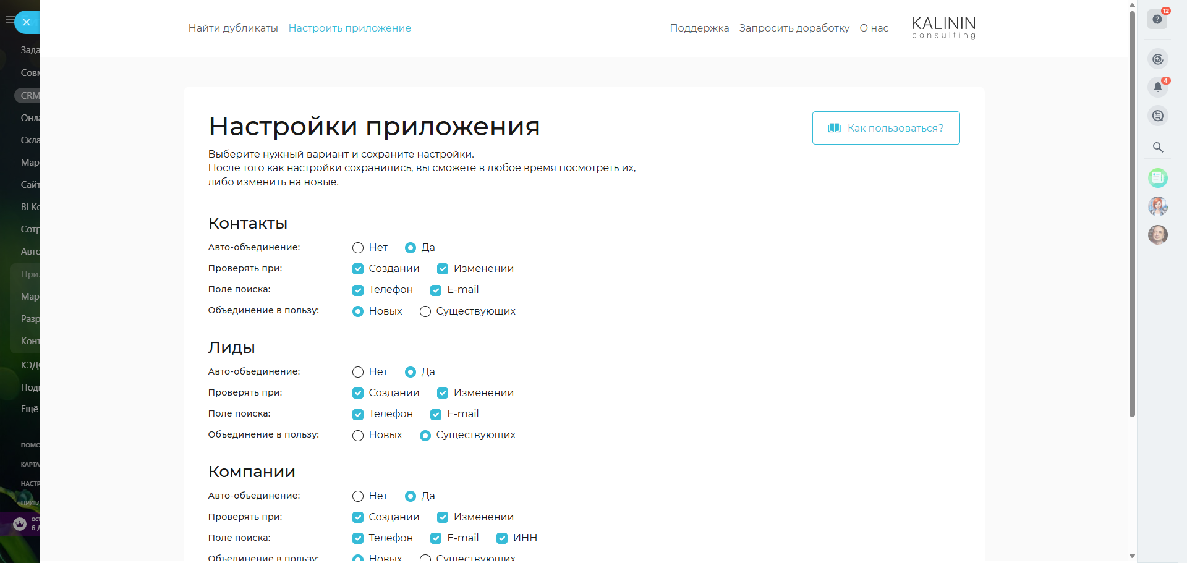
Task: Toggle Изменении checkbox under Лиды
Action: click(x=443, y=393)
